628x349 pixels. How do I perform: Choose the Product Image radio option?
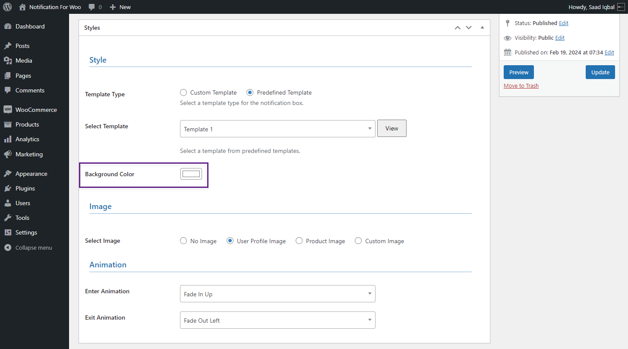299,241
